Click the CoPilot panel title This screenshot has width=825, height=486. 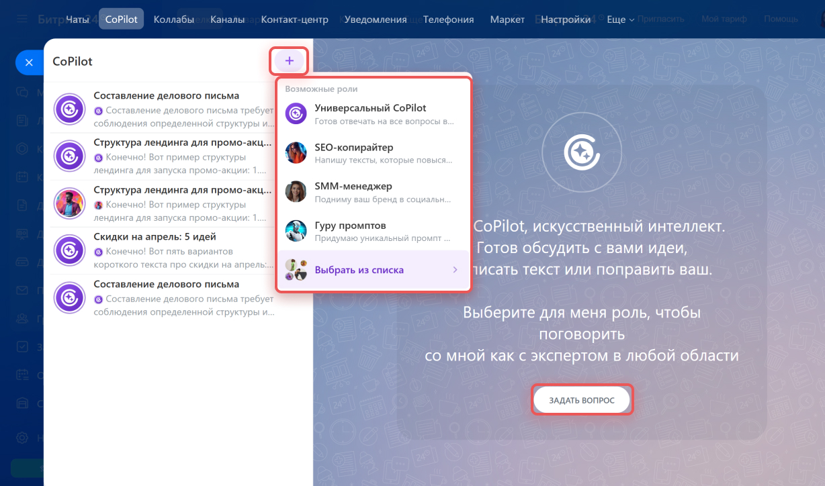tap(73, 61)
